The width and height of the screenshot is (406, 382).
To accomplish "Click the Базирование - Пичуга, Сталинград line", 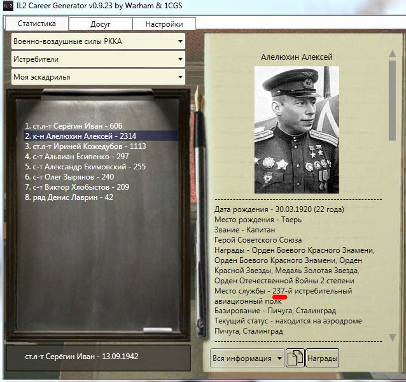I will pos(275,311).
